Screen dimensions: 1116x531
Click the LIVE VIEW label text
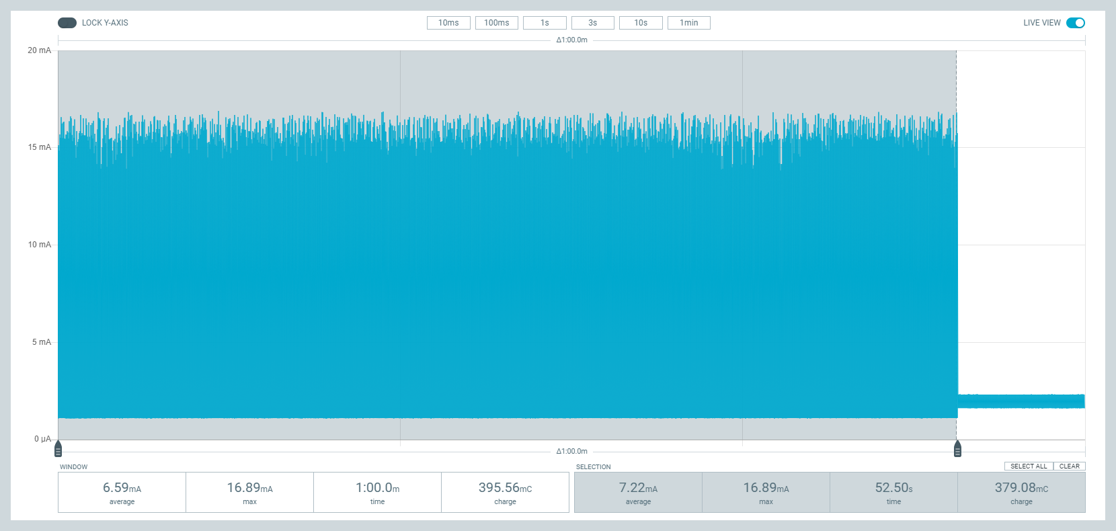[x=1042, y=23]
